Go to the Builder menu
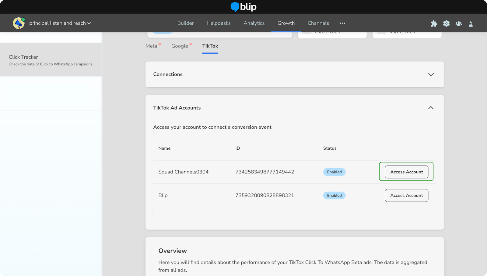 pyautogui.click(x=186, y=23)
